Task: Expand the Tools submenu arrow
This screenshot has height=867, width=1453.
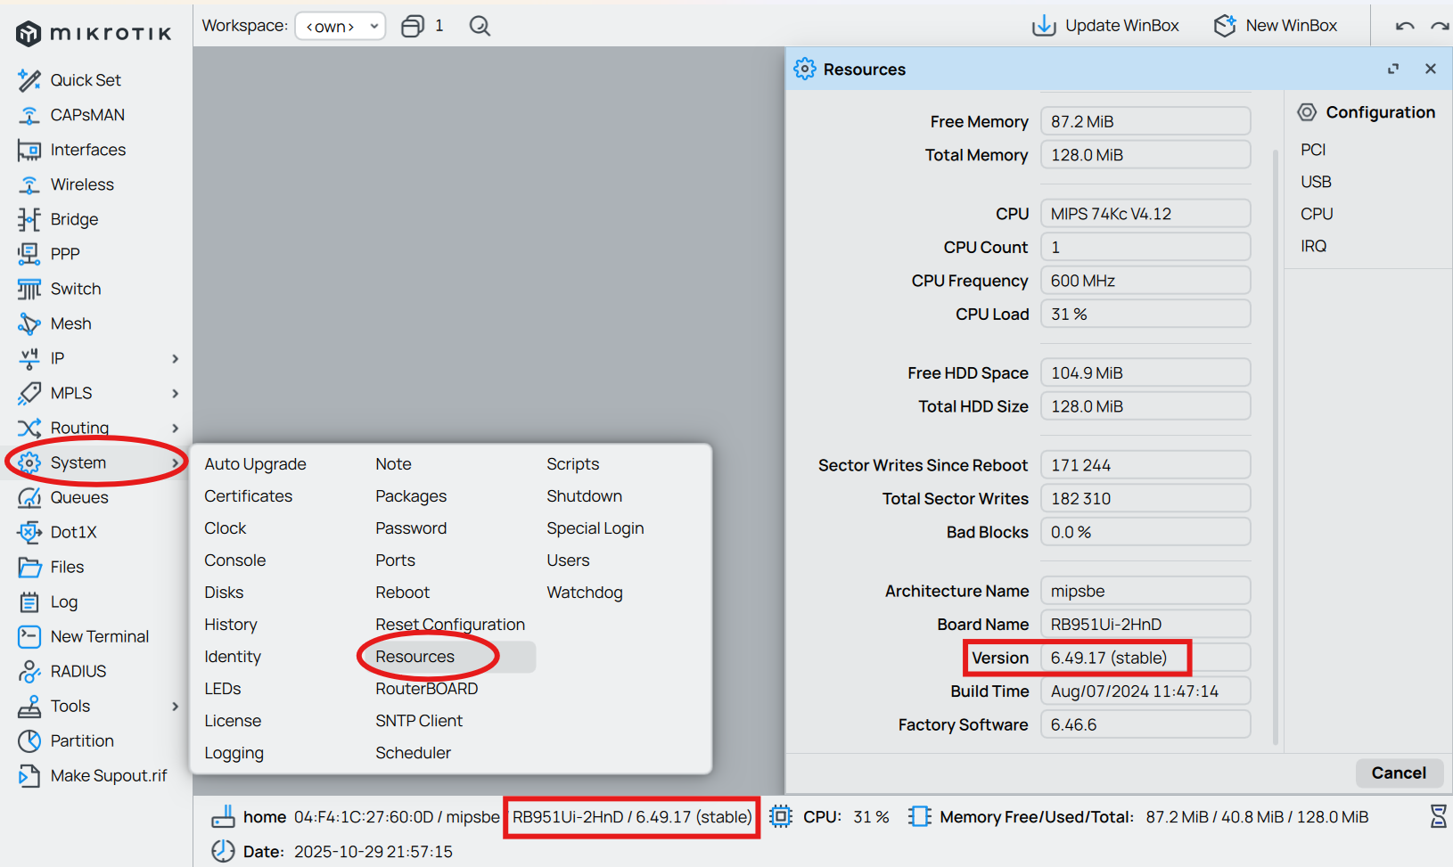Action: tap(176, 706)
